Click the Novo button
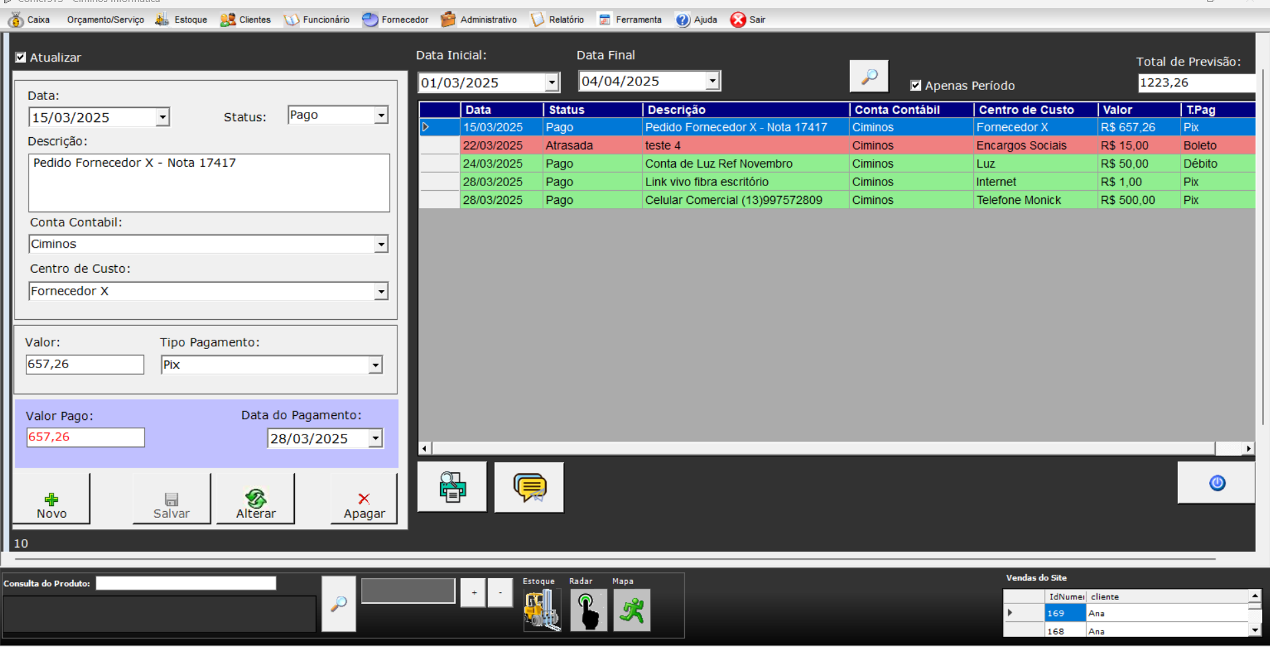The width and height of the screenshot is (1270, 647). coord(52,505)
